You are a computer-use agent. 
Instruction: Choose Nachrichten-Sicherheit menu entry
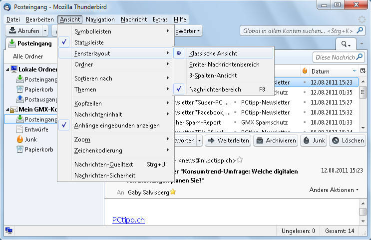(x=116, y=175)
